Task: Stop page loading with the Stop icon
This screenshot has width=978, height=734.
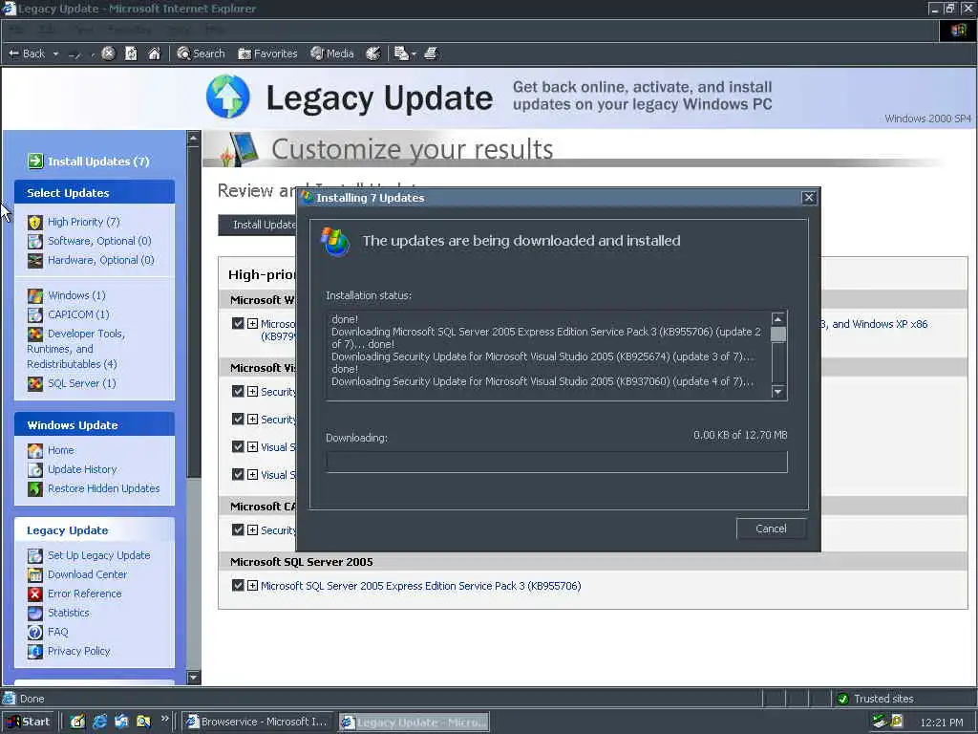Action: coord(108,54)
